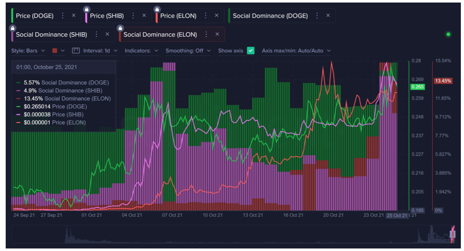
Task: Click the 15.54% axis value
Action: [x=443, y=60]
